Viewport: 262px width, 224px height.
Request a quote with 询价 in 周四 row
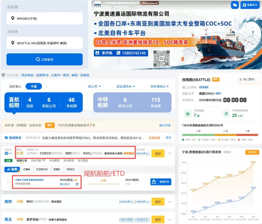pos(158,202)
